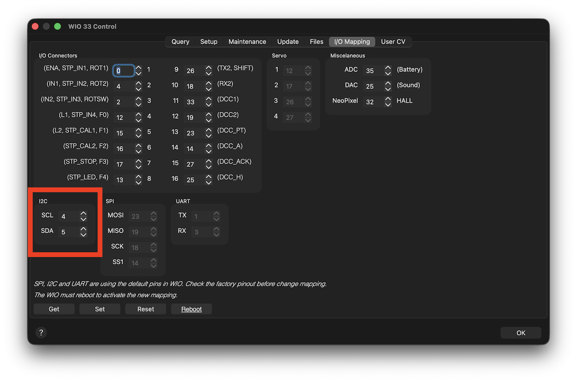
Task: Increment connector 9 TX2 SHIFT stepper
Action: click(x=209, y=68)
